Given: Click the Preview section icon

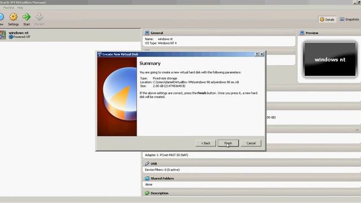Looking at the screenshot, I should pos(302,33).
